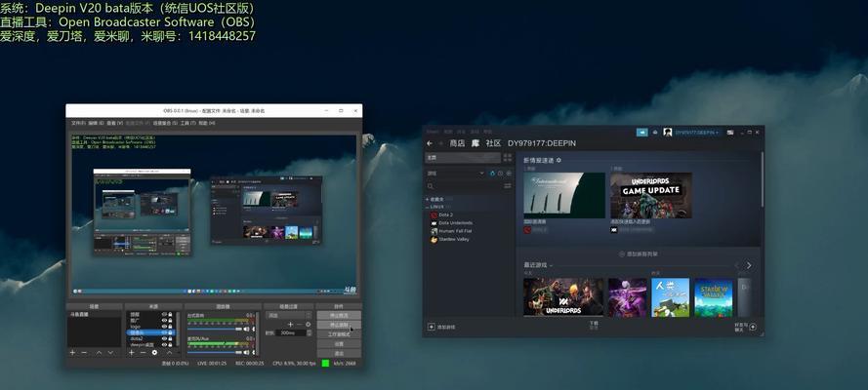
Task: Remove source with minus icon in Sources panel
Action: click(x=143, y=352)
